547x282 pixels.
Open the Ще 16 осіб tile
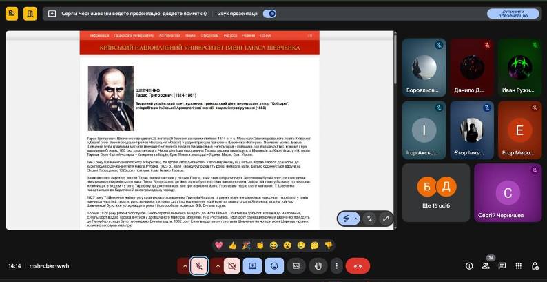436,192
